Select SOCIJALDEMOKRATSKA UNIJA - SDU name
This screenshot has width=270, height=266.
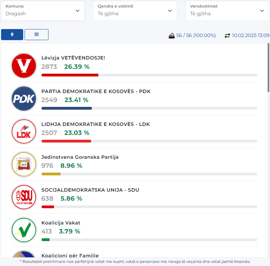coord(90,190)
